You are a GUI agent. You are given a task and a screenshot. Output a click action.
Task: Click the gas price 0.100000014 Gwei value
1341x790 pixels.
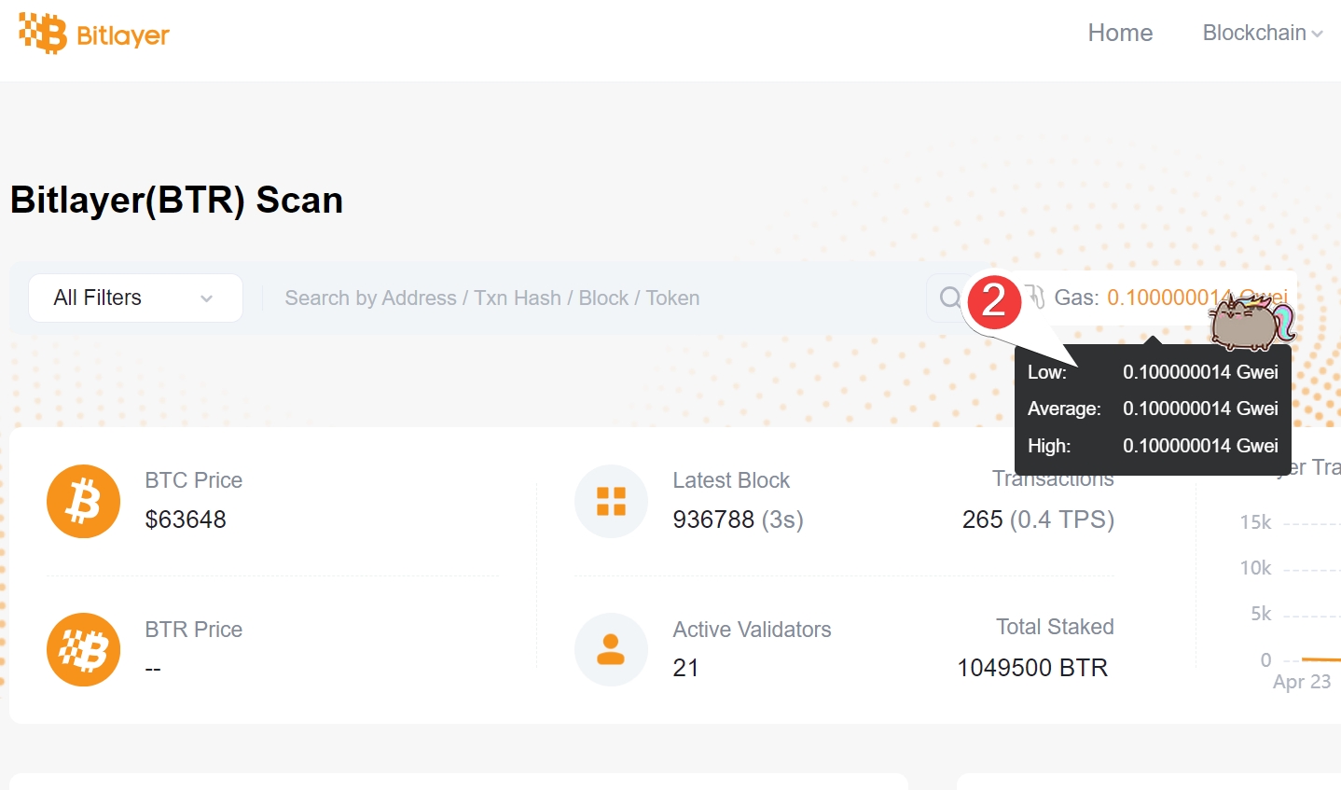1168,298
